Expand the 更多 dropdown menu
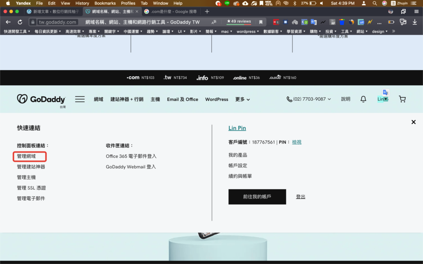This screenshot has height=264, width=423. 242,99
